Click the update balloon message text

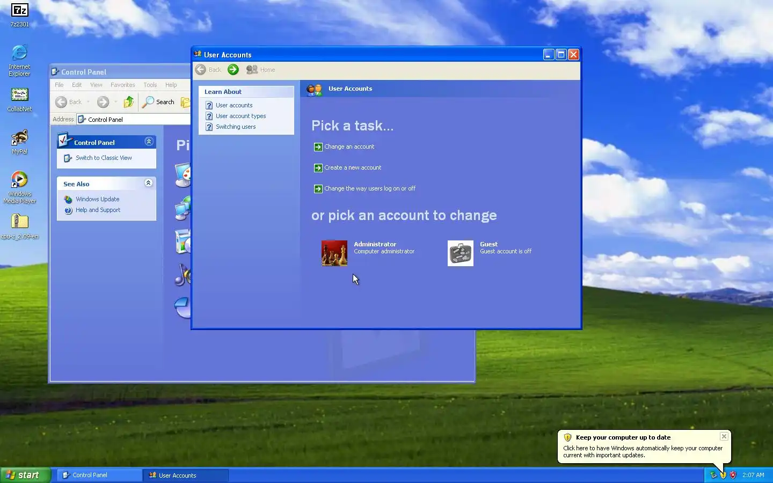coord(643,451)
